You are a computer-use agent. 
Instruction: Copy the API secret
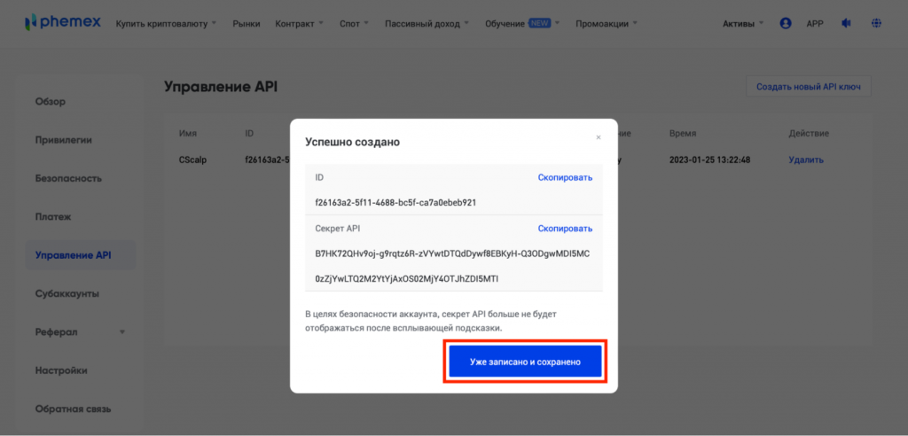[565, 229]
